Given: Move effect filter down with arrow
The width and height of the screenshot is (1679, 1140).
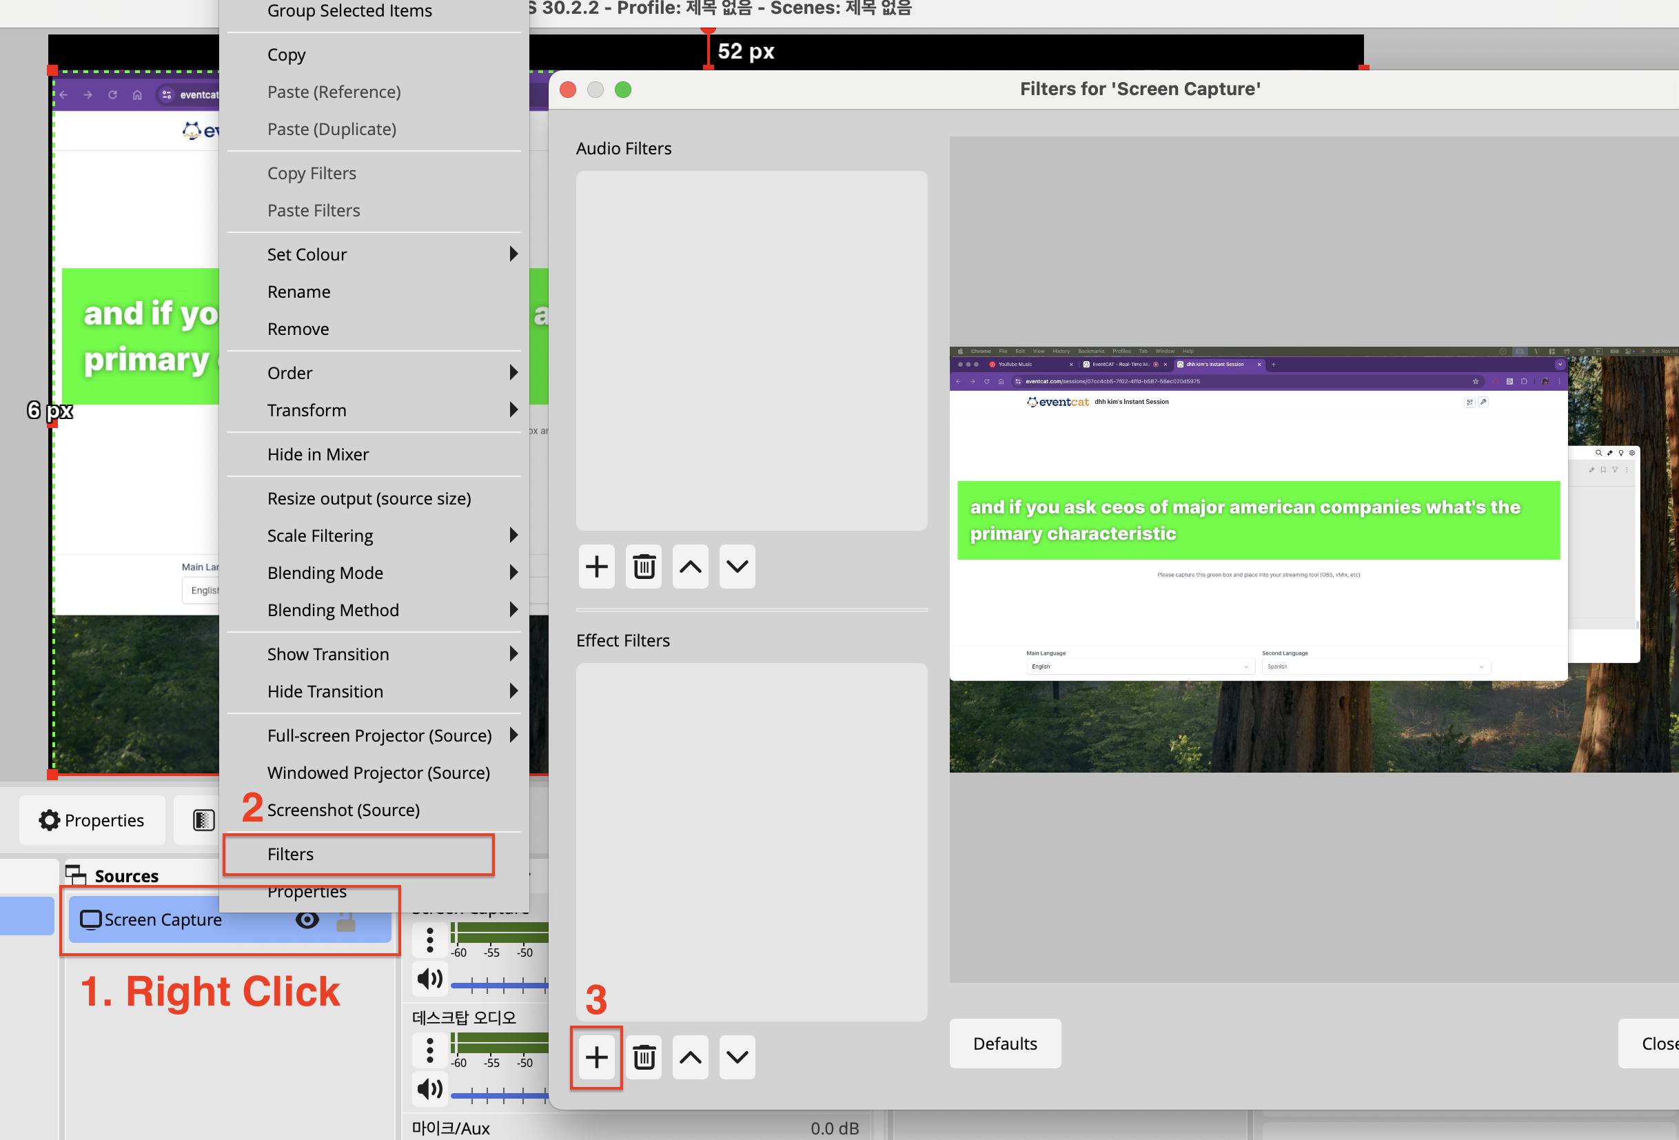Looking at the screenshot, I should pos(737,1058).
